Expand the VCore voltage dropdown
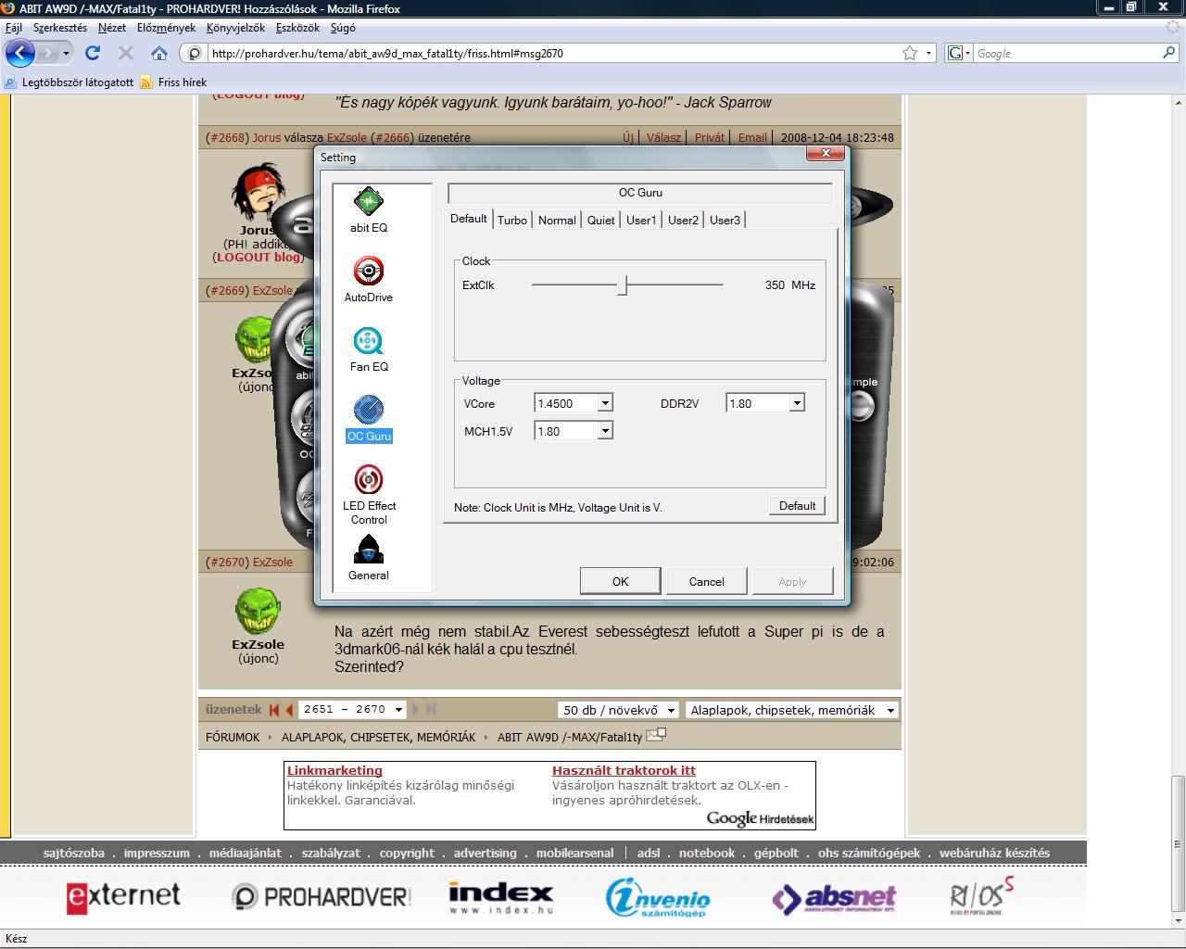The height and width of the screenshot is (949, 1186). (605, 404)
